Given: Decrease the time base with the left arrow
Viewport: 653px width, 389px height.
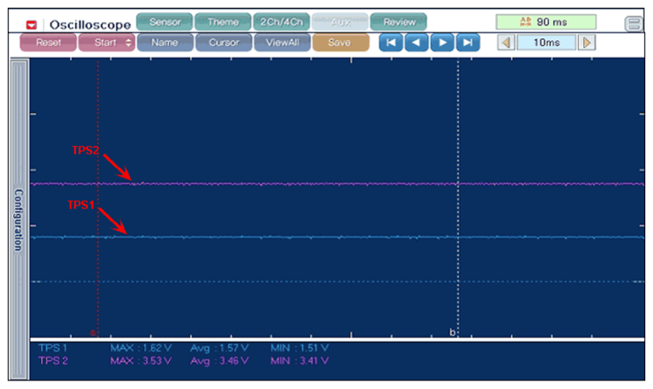Looking at the screenshot, I should click(x=506, y=43).
